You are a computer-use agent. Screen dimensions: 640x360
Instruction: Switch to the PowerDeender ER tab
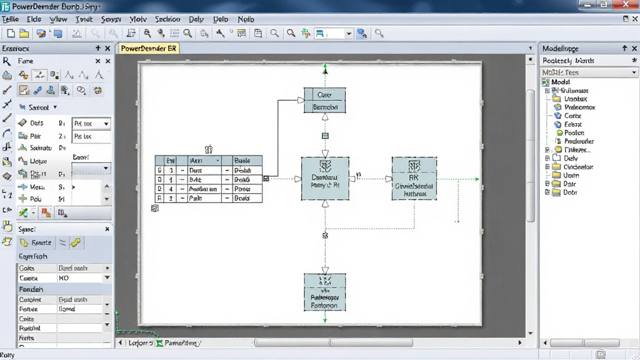tap(149, 48)
